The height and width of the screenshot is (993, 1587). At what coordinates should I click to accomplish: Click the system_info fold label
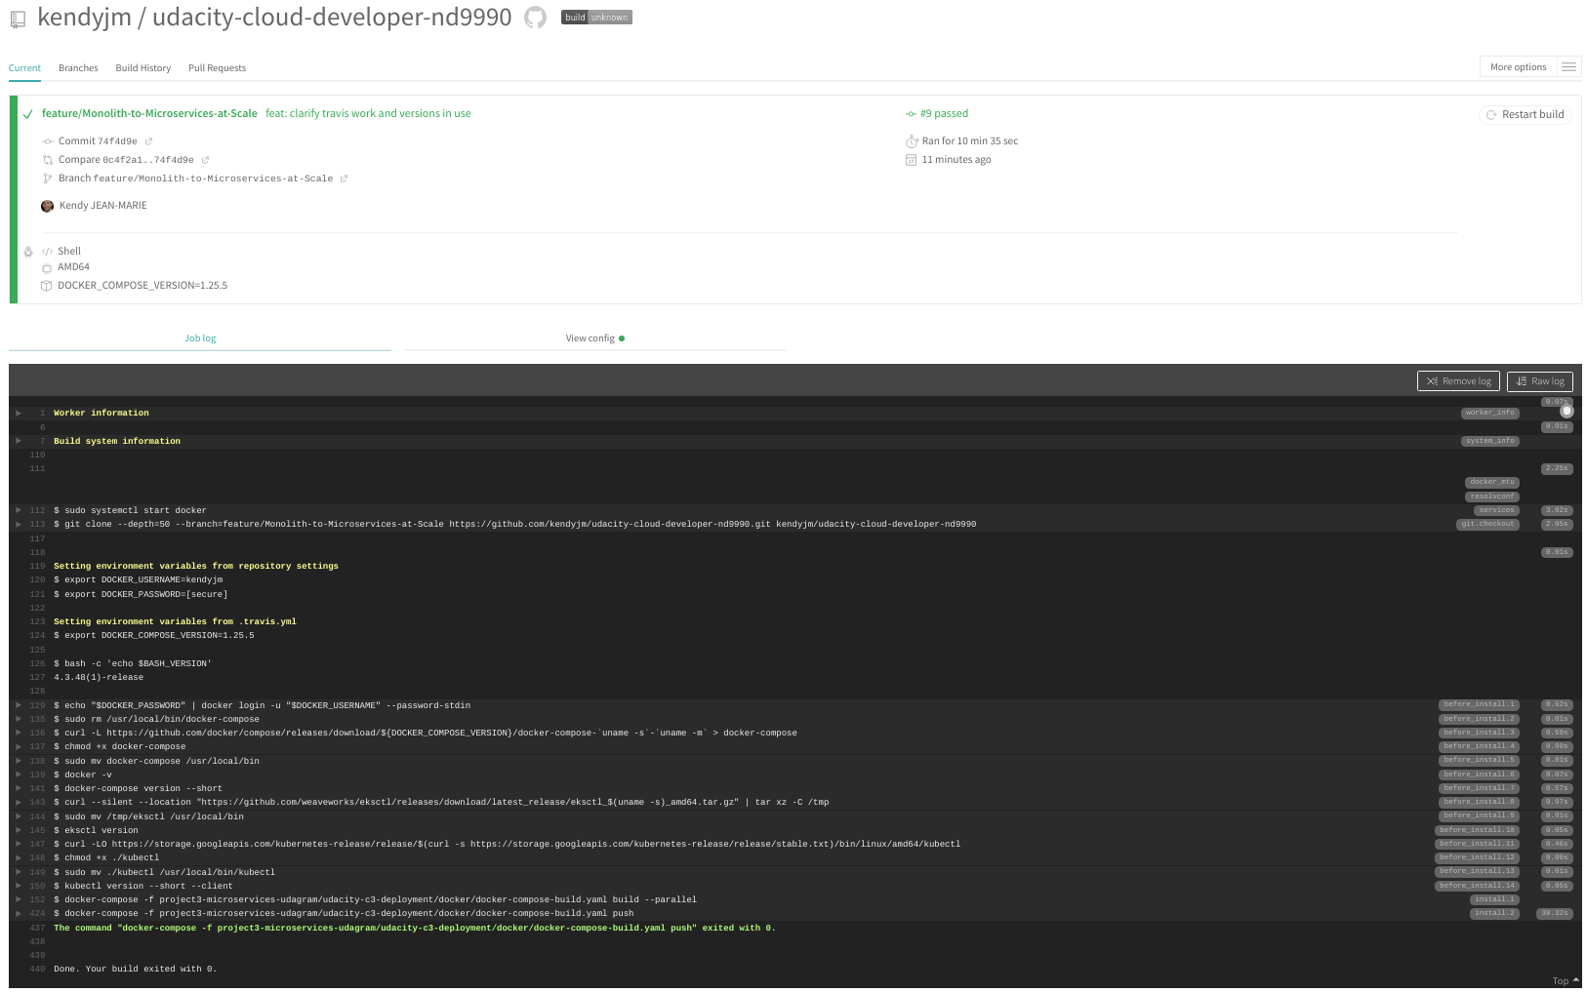[x=1489, y=441]
